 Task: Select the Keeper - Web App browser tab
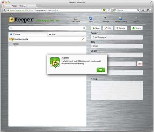coord(19,6)
